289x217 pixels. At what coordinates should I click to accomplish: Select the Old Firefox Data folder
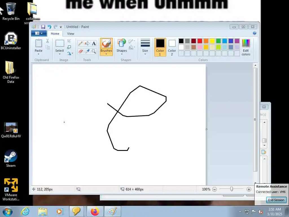11,72
